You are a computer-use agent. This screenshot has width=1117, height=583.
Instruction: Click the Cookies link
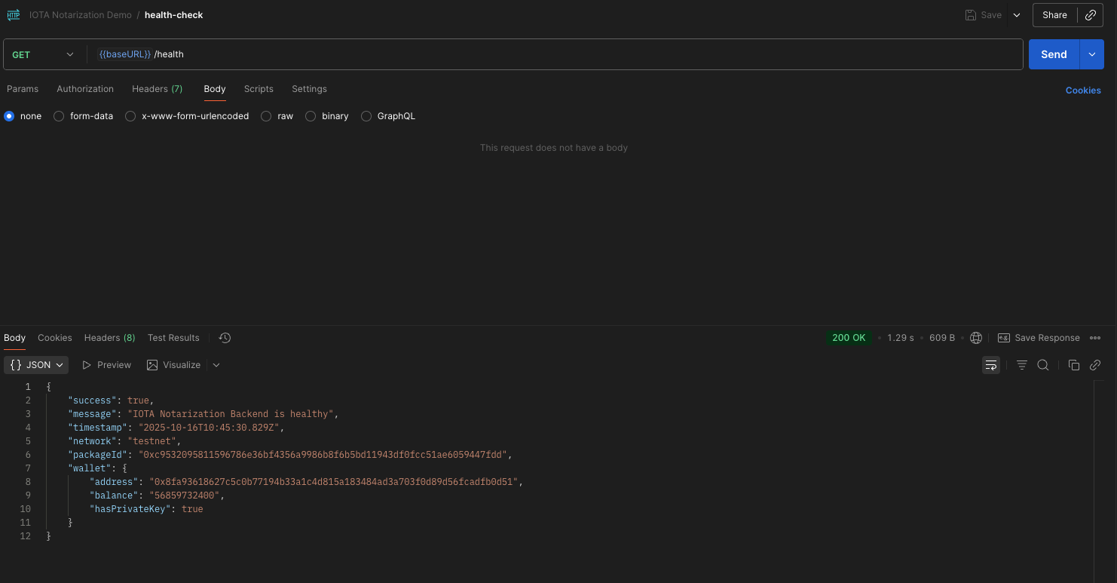click(x=1082, y=91)
